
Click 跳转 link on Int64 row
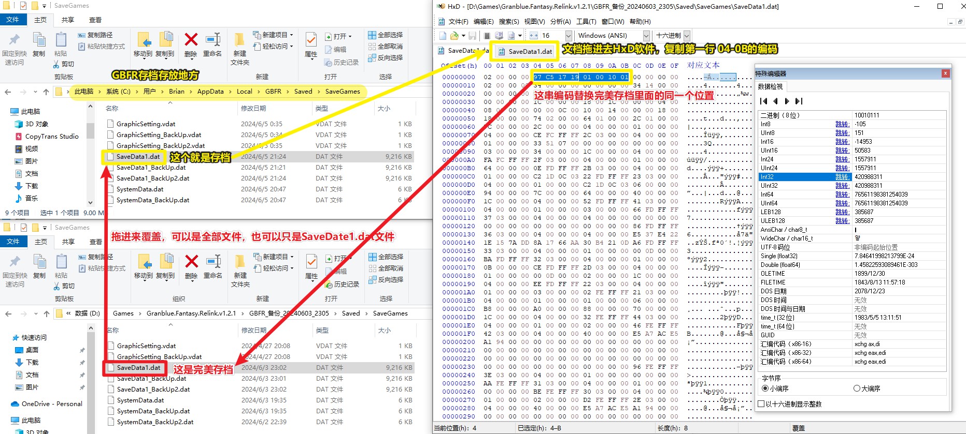tap(842, 194)
